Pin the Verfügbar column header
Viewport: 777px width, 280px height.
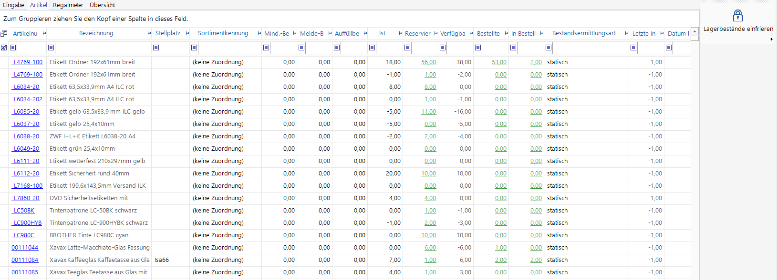[471, 33]
